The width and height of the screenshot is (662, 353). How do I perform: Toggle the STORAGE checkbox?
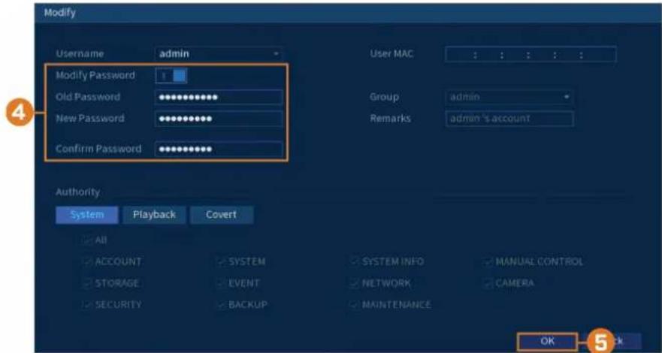(x=87, y=282)
